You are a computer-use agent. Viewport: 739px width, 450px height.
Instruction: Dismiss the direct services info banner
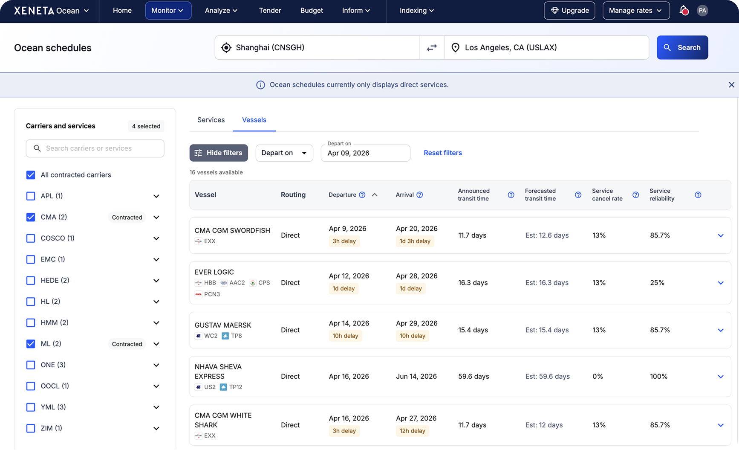(731, 85)
